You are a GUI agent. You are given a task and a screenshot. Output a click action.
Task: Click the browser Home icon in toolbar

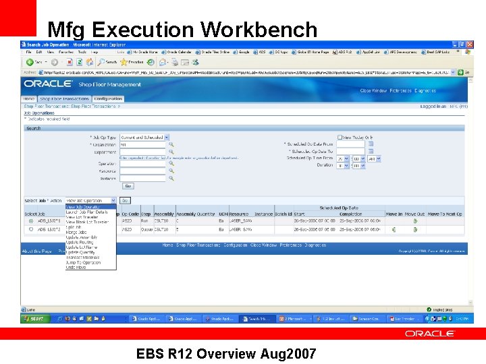pyautogui.click(x=90, y=63)
